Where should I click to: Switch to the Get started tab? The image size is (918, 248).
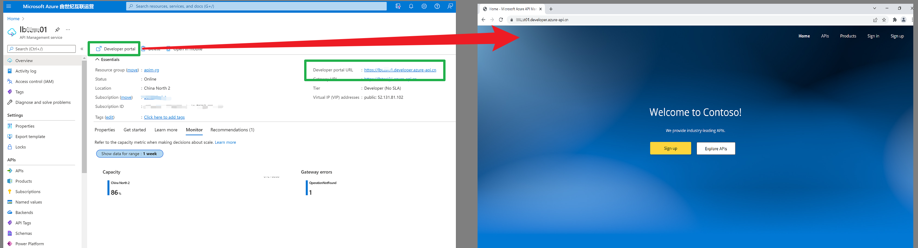(x=135, y=130)
